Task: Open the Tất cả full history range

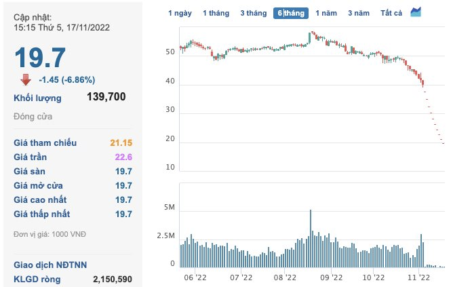Action: click(391, 13)
